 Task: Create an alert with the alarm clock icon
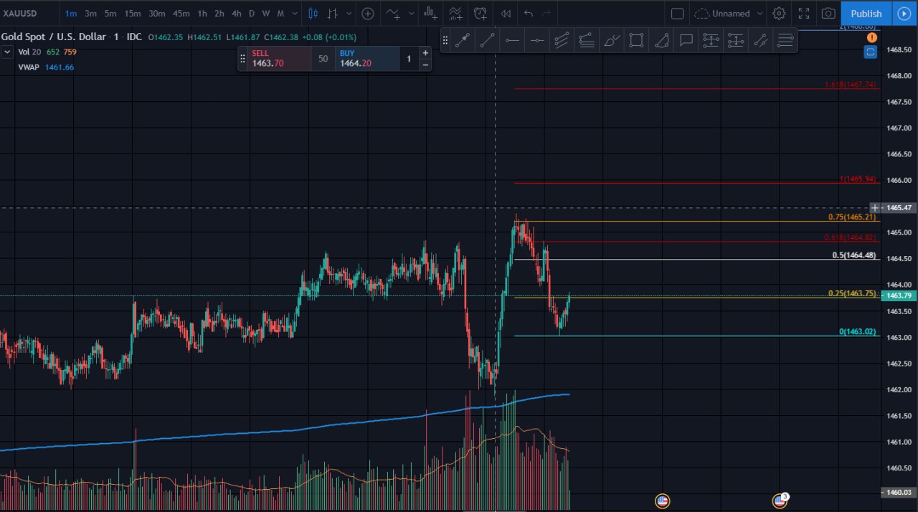point(481,14)
